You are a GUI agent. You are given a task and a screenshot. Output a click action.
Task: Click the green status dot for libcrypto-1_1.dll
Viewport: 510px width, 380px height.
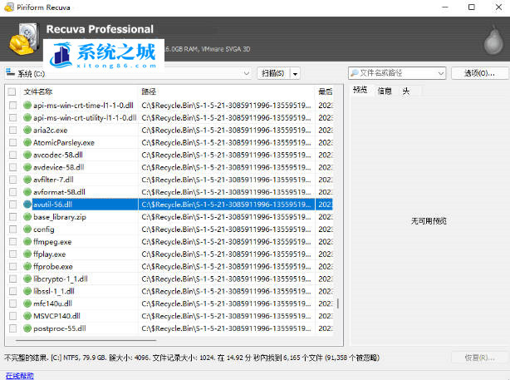tap(27, 279)
